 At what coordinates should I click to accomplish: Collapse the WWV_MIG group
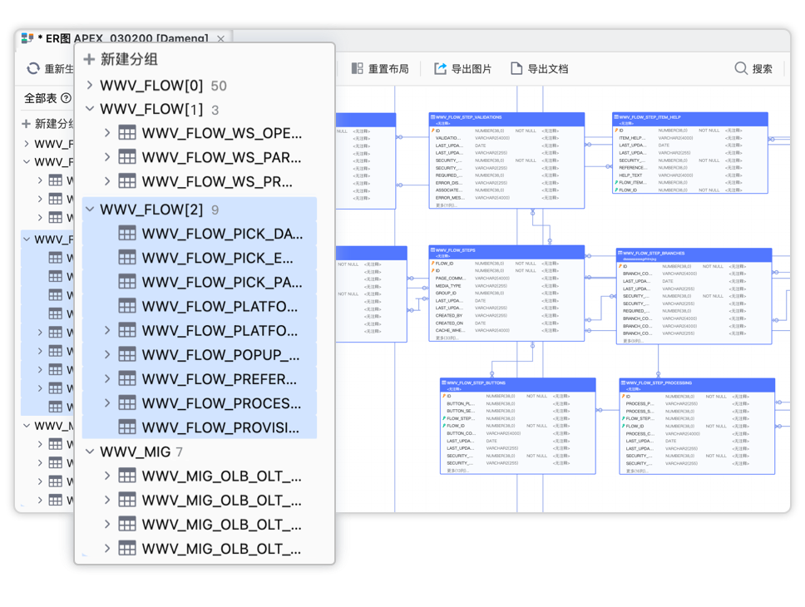pos(90,452)
